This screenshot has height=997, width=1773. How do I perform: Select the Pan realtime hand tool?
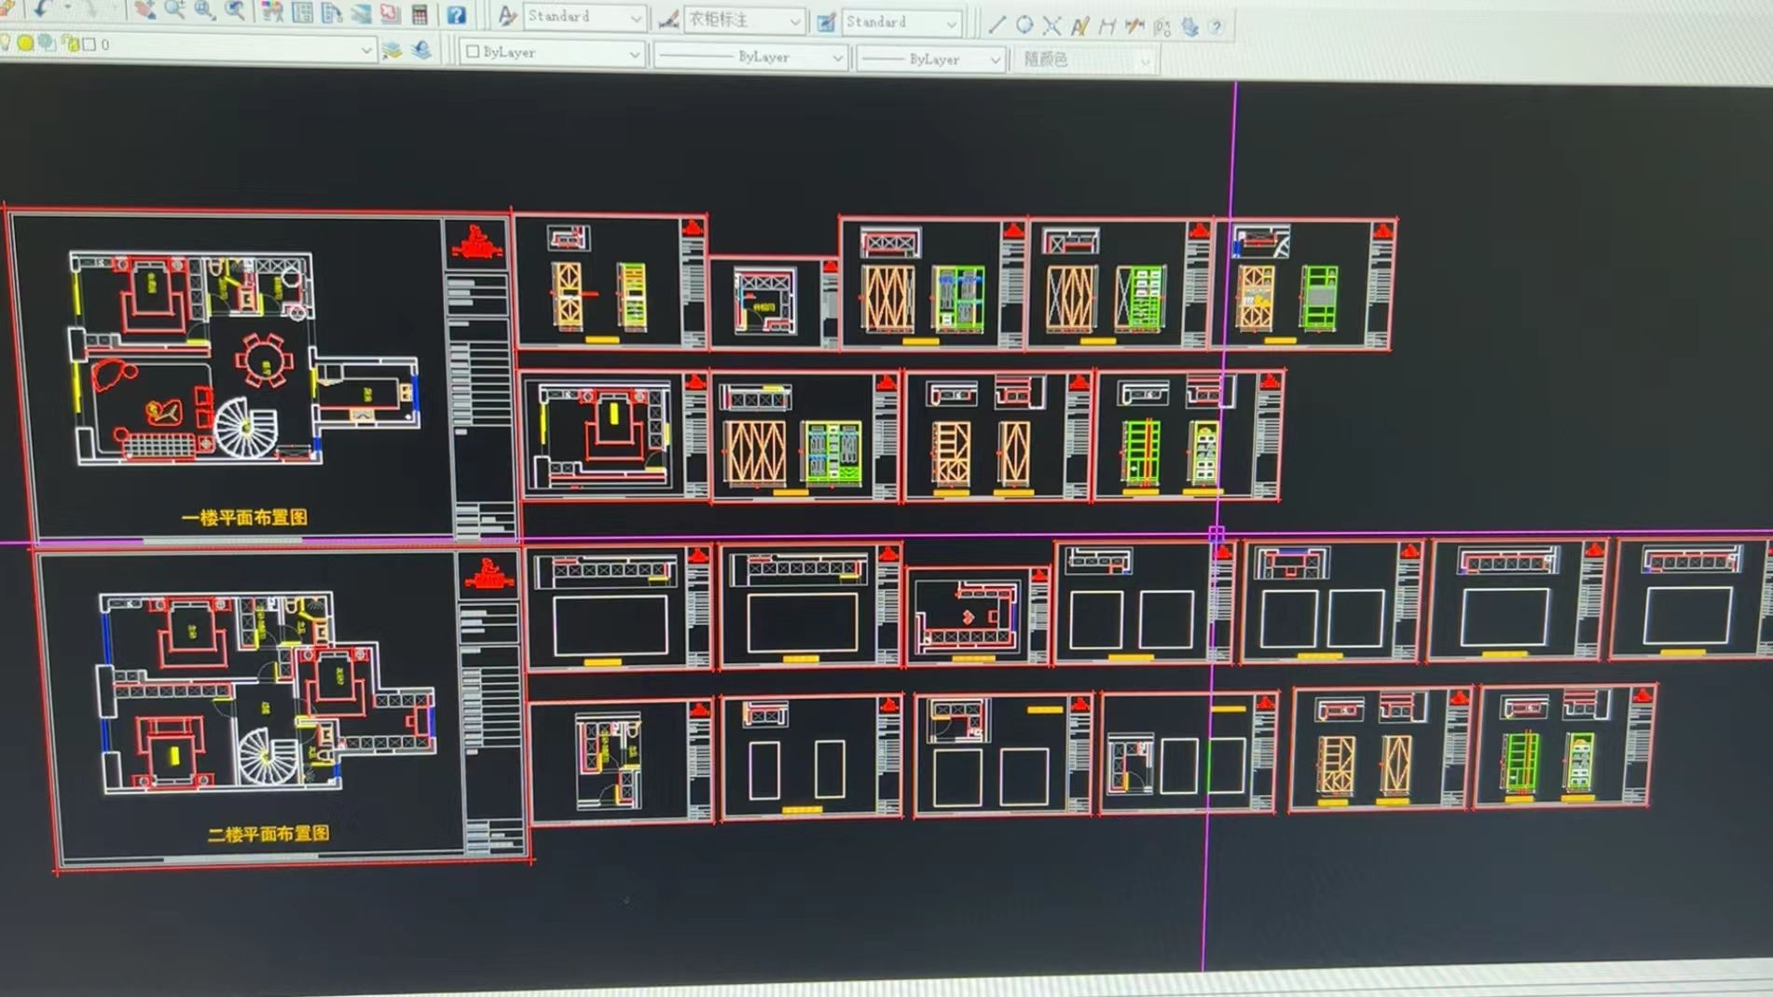(144, 9)
